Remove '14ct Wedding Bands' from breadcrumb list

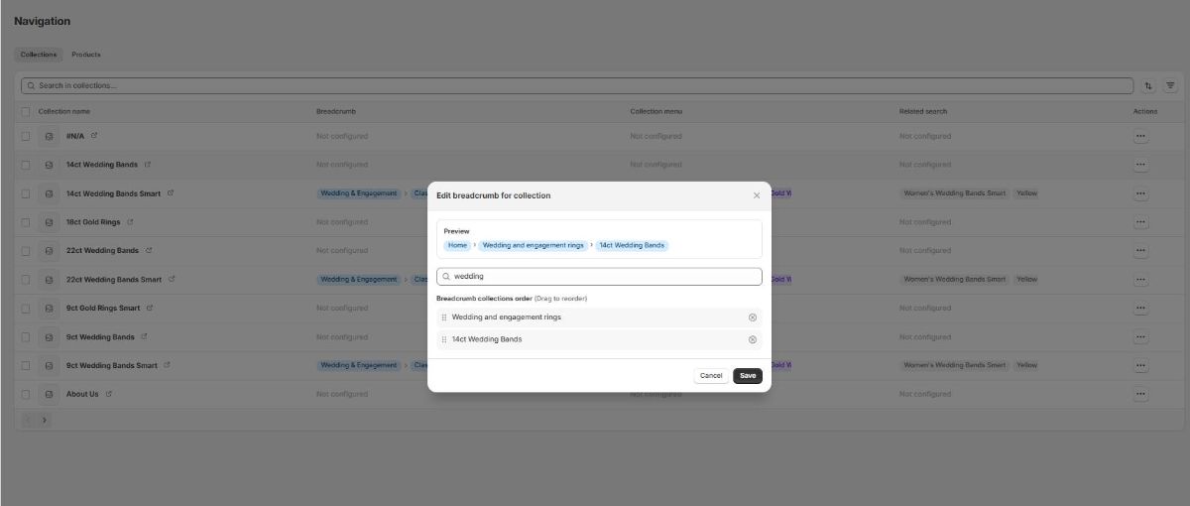752,339
